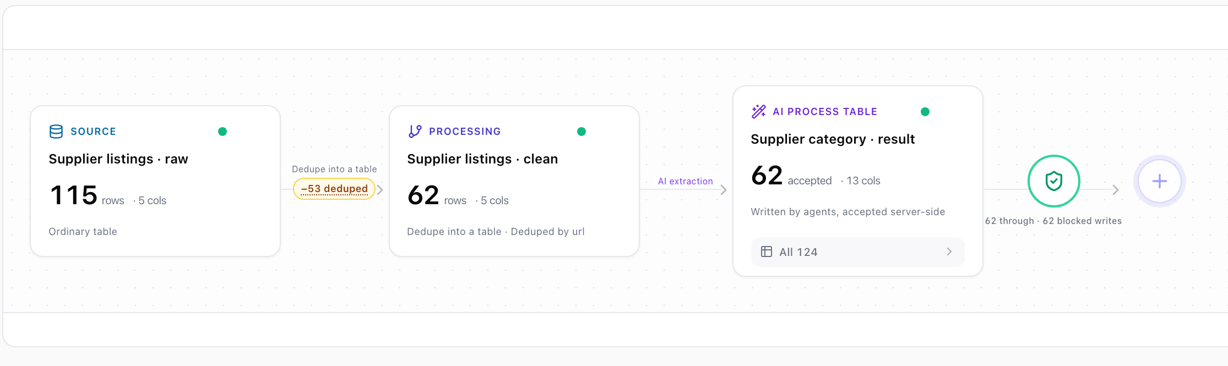
Task: Add a new step with the plus button
Action: click(x=1160, y=181)
